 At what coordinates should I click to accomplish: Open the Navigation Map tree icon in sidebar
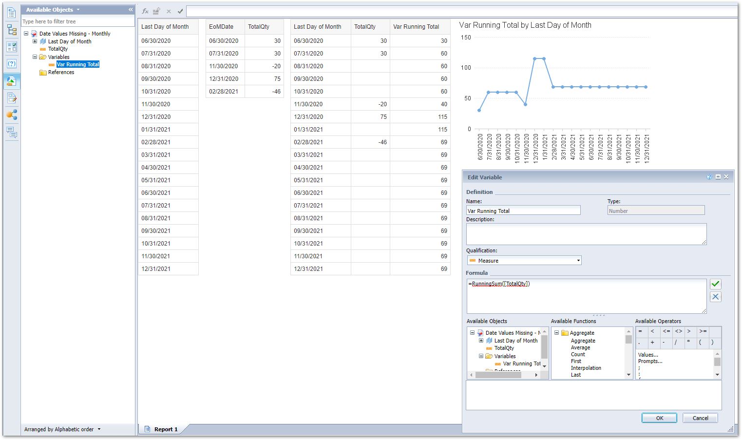tap(12, 30)
